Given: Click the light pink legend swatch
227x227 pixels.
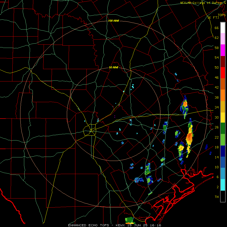Looking at the screenshot, I should (223, 39).
